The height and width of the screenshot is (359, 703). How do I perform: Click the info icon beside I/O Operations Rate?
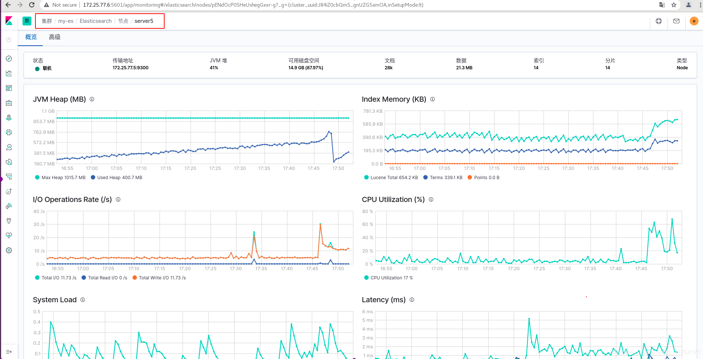click(118, 199)
